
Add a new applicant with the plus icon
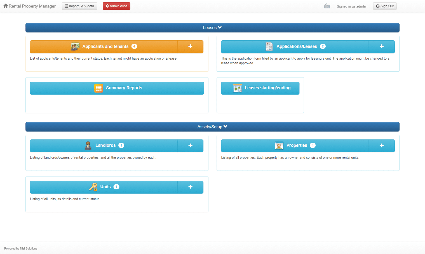(190, 46)
